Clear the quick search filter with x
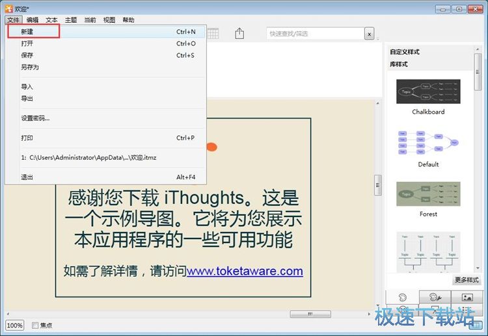This screenshot has width=488, height=336. coord(369,34)
